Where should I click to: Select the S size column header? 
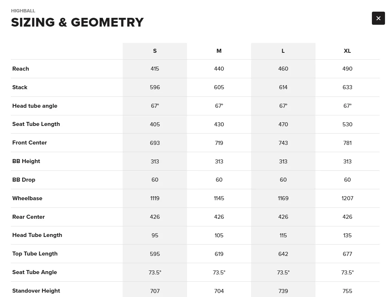tap(155, 51)
